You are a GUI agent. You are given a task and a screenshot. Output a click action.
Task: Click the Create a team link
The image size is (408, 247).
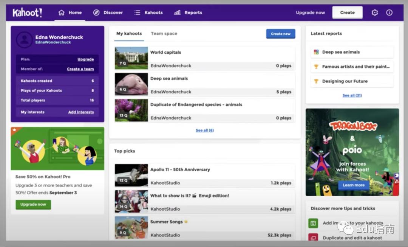(x=80, y=69)
